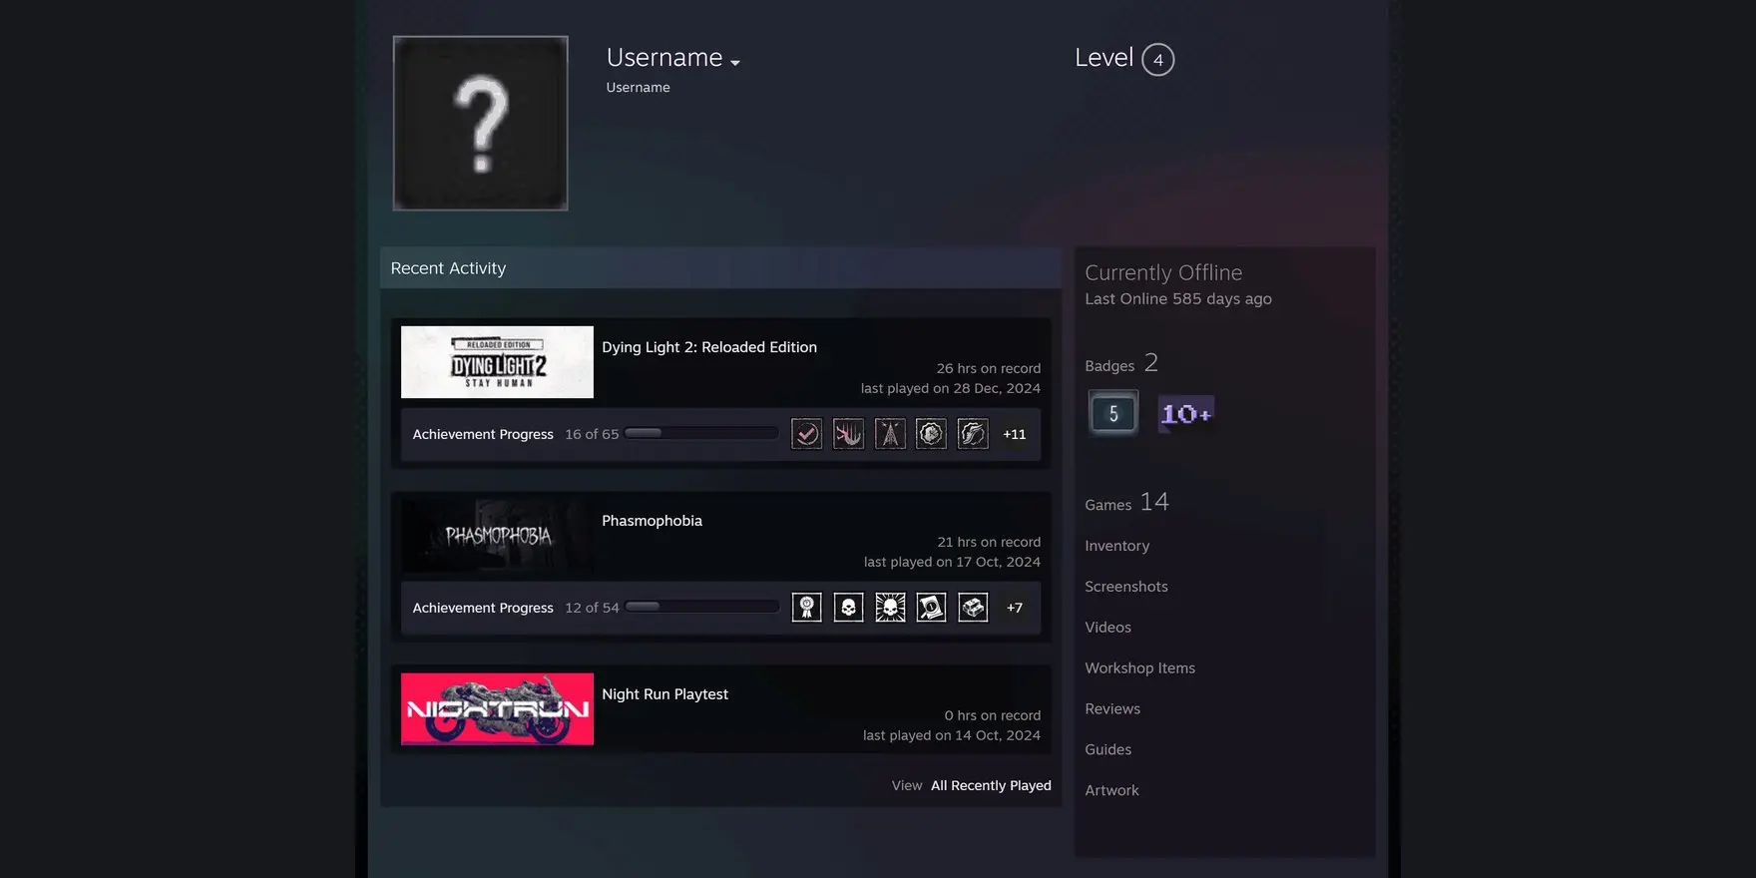This screenshot has width=1756, height=878.
Task: View All Recently Played games
Action: pos(991,786)
